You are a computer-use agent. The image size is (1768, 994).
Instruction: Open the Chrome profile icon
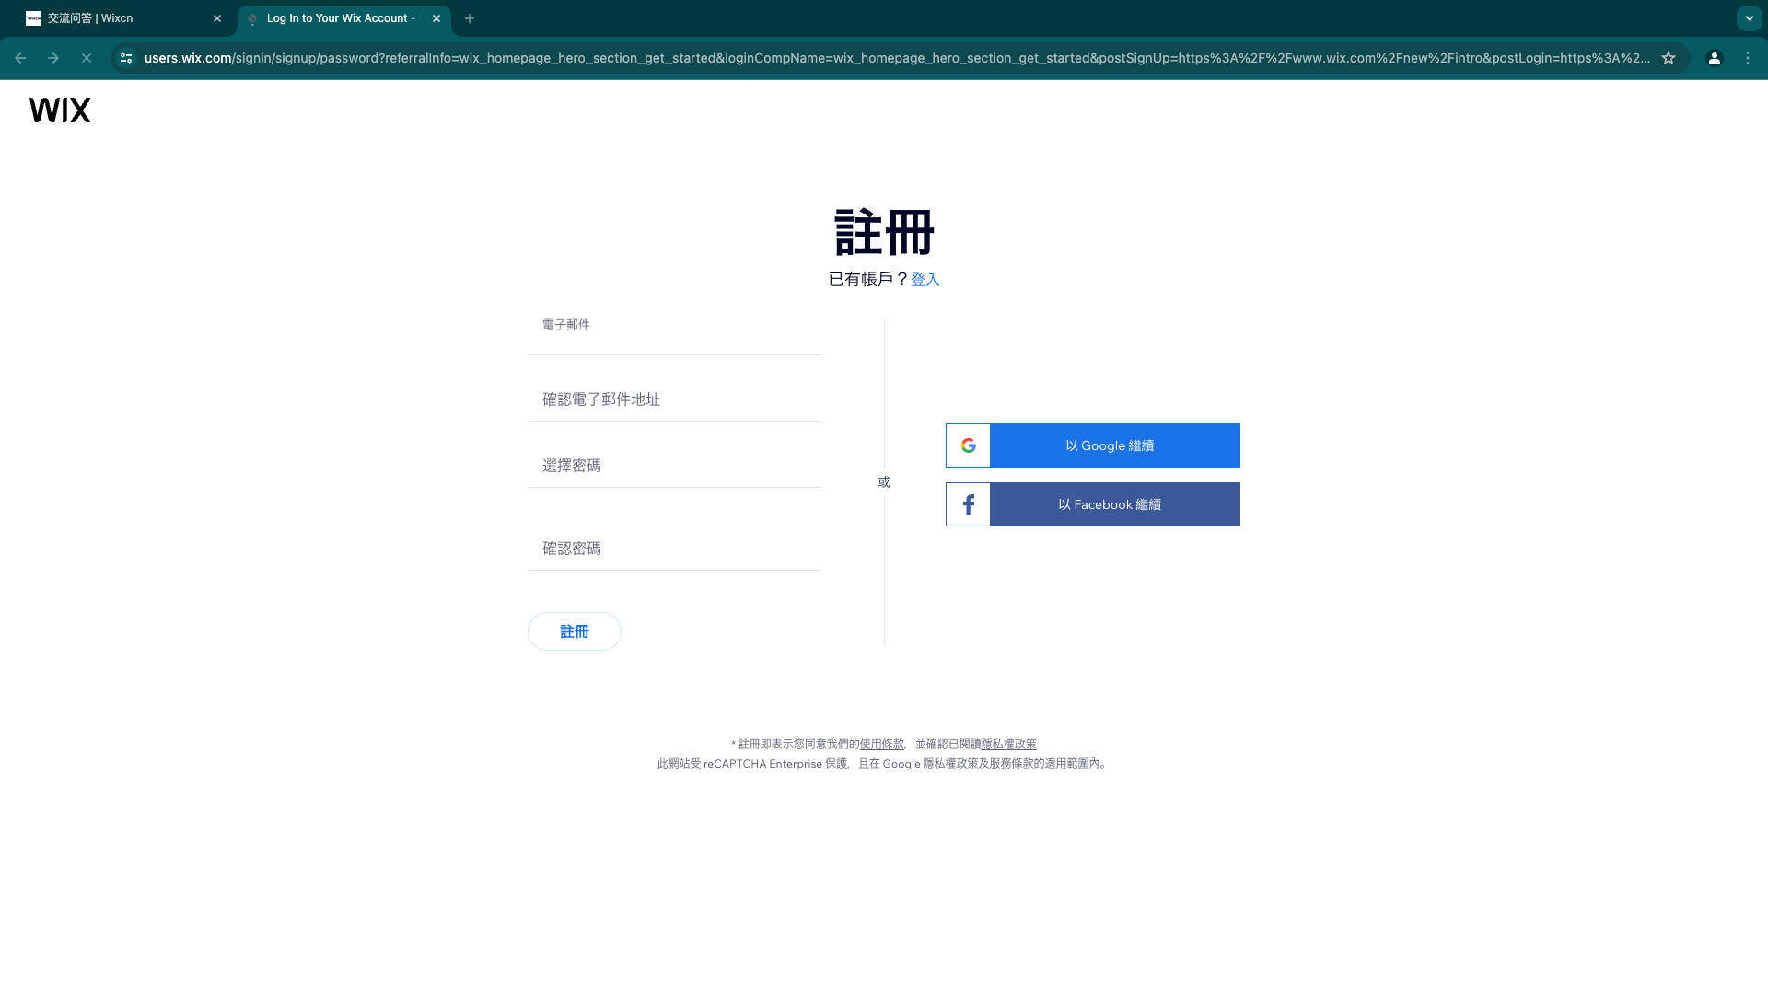[x=1715, y=58]
